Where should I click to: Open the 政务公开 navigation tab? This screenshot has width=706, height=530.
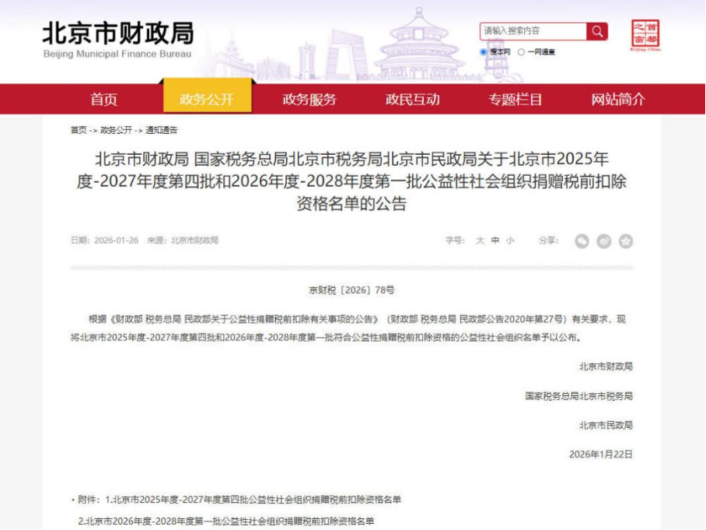[x=206, y=99]
